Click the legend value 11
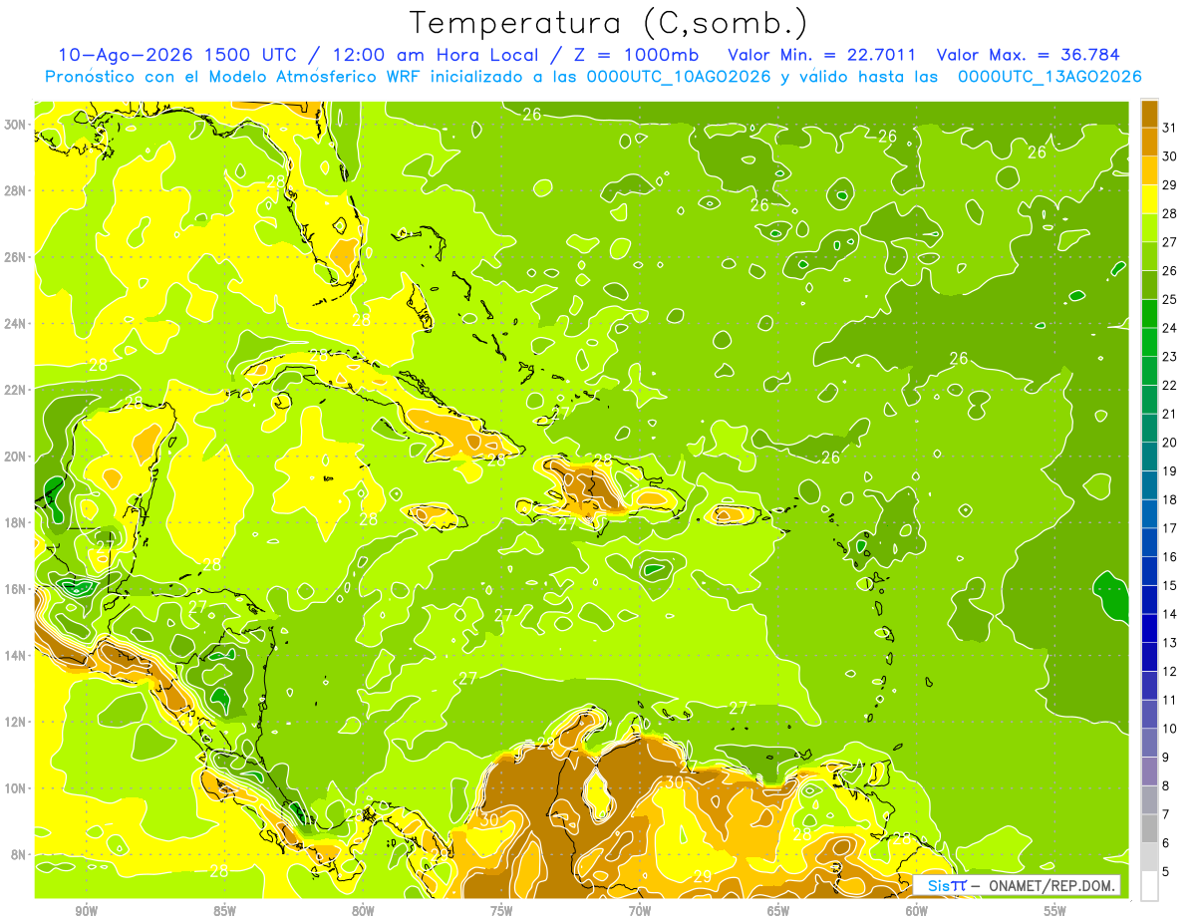Viewport: 1196px width, 924px height. 1170,700
